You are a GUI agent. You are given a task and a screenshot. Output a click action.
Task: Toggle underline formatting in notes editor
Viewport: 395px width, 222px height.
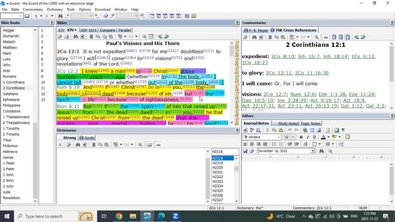[x=314, y=137]
